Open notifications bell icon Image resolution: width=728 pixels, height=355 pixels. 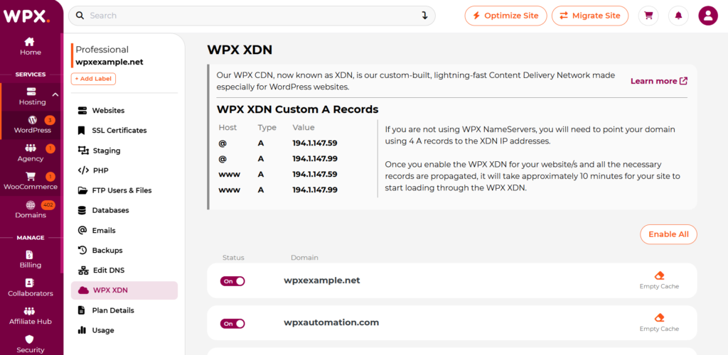[x=678, y=16]
